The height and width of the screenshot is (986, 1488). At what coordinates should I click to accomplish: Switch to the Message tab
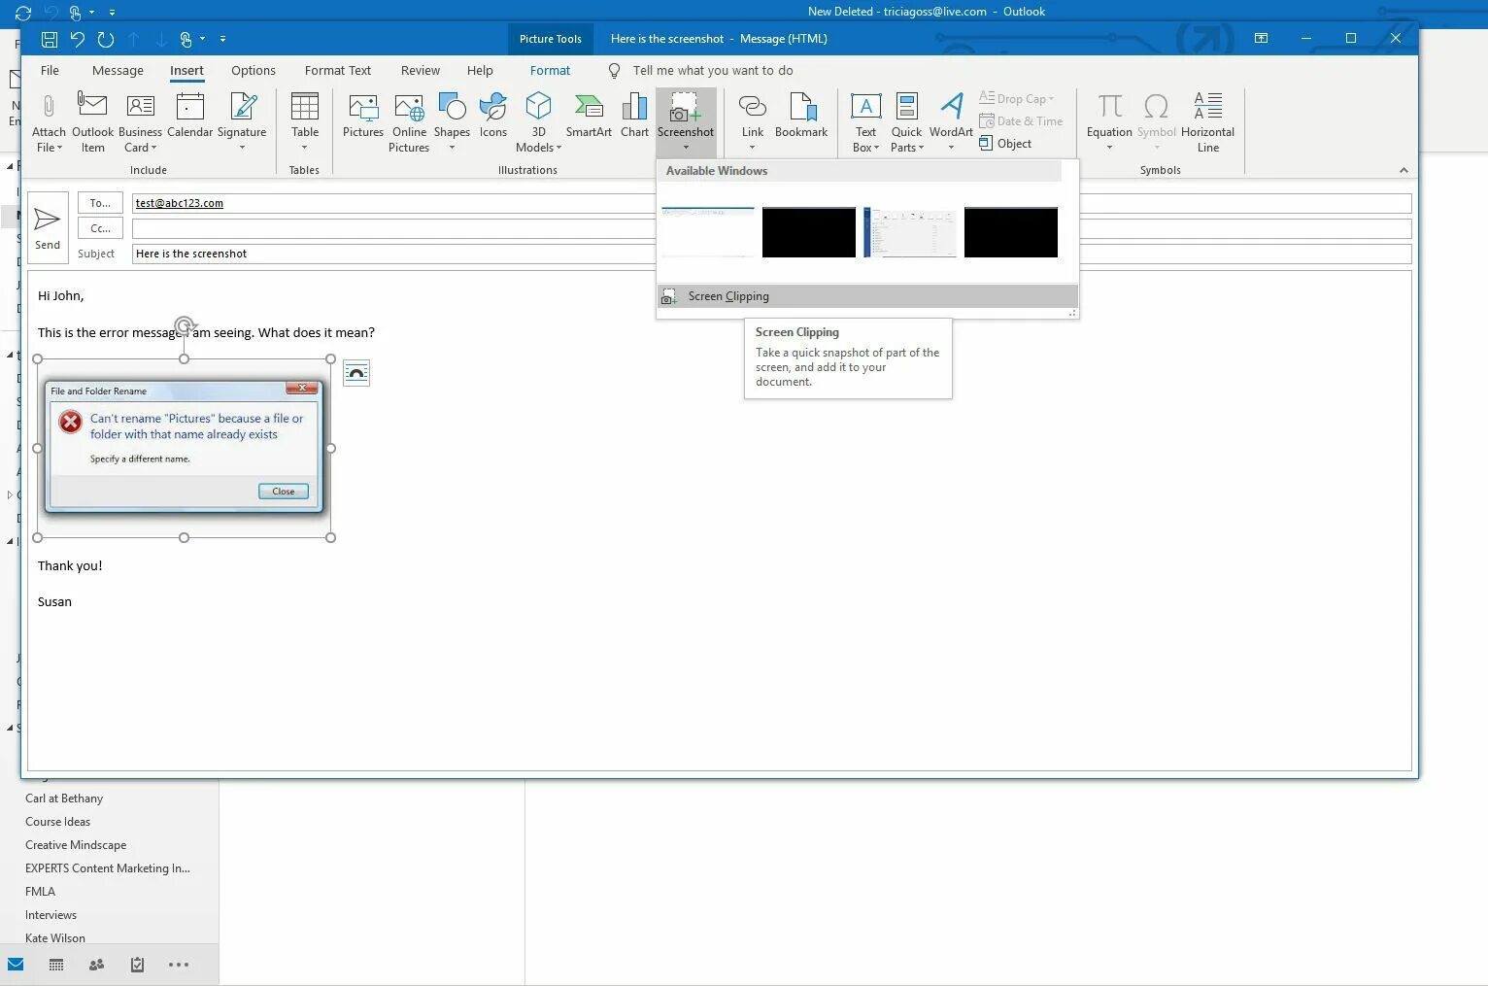click(118, 70)
